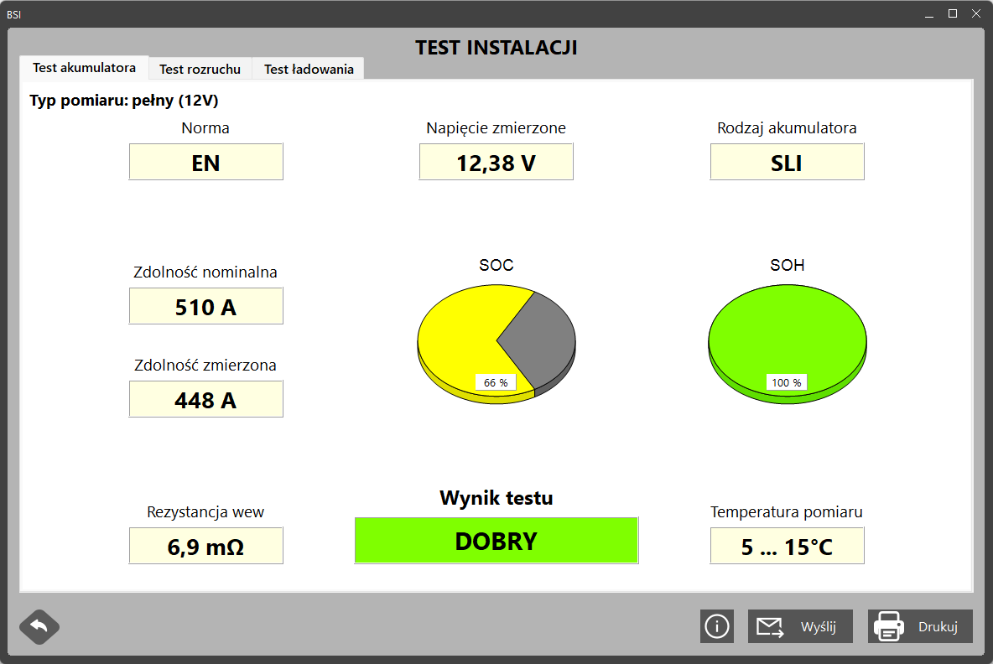Select the Napięcie zmierzone value 12,38 V
Viewport: 993px width, 664px height.
[496, 161]
